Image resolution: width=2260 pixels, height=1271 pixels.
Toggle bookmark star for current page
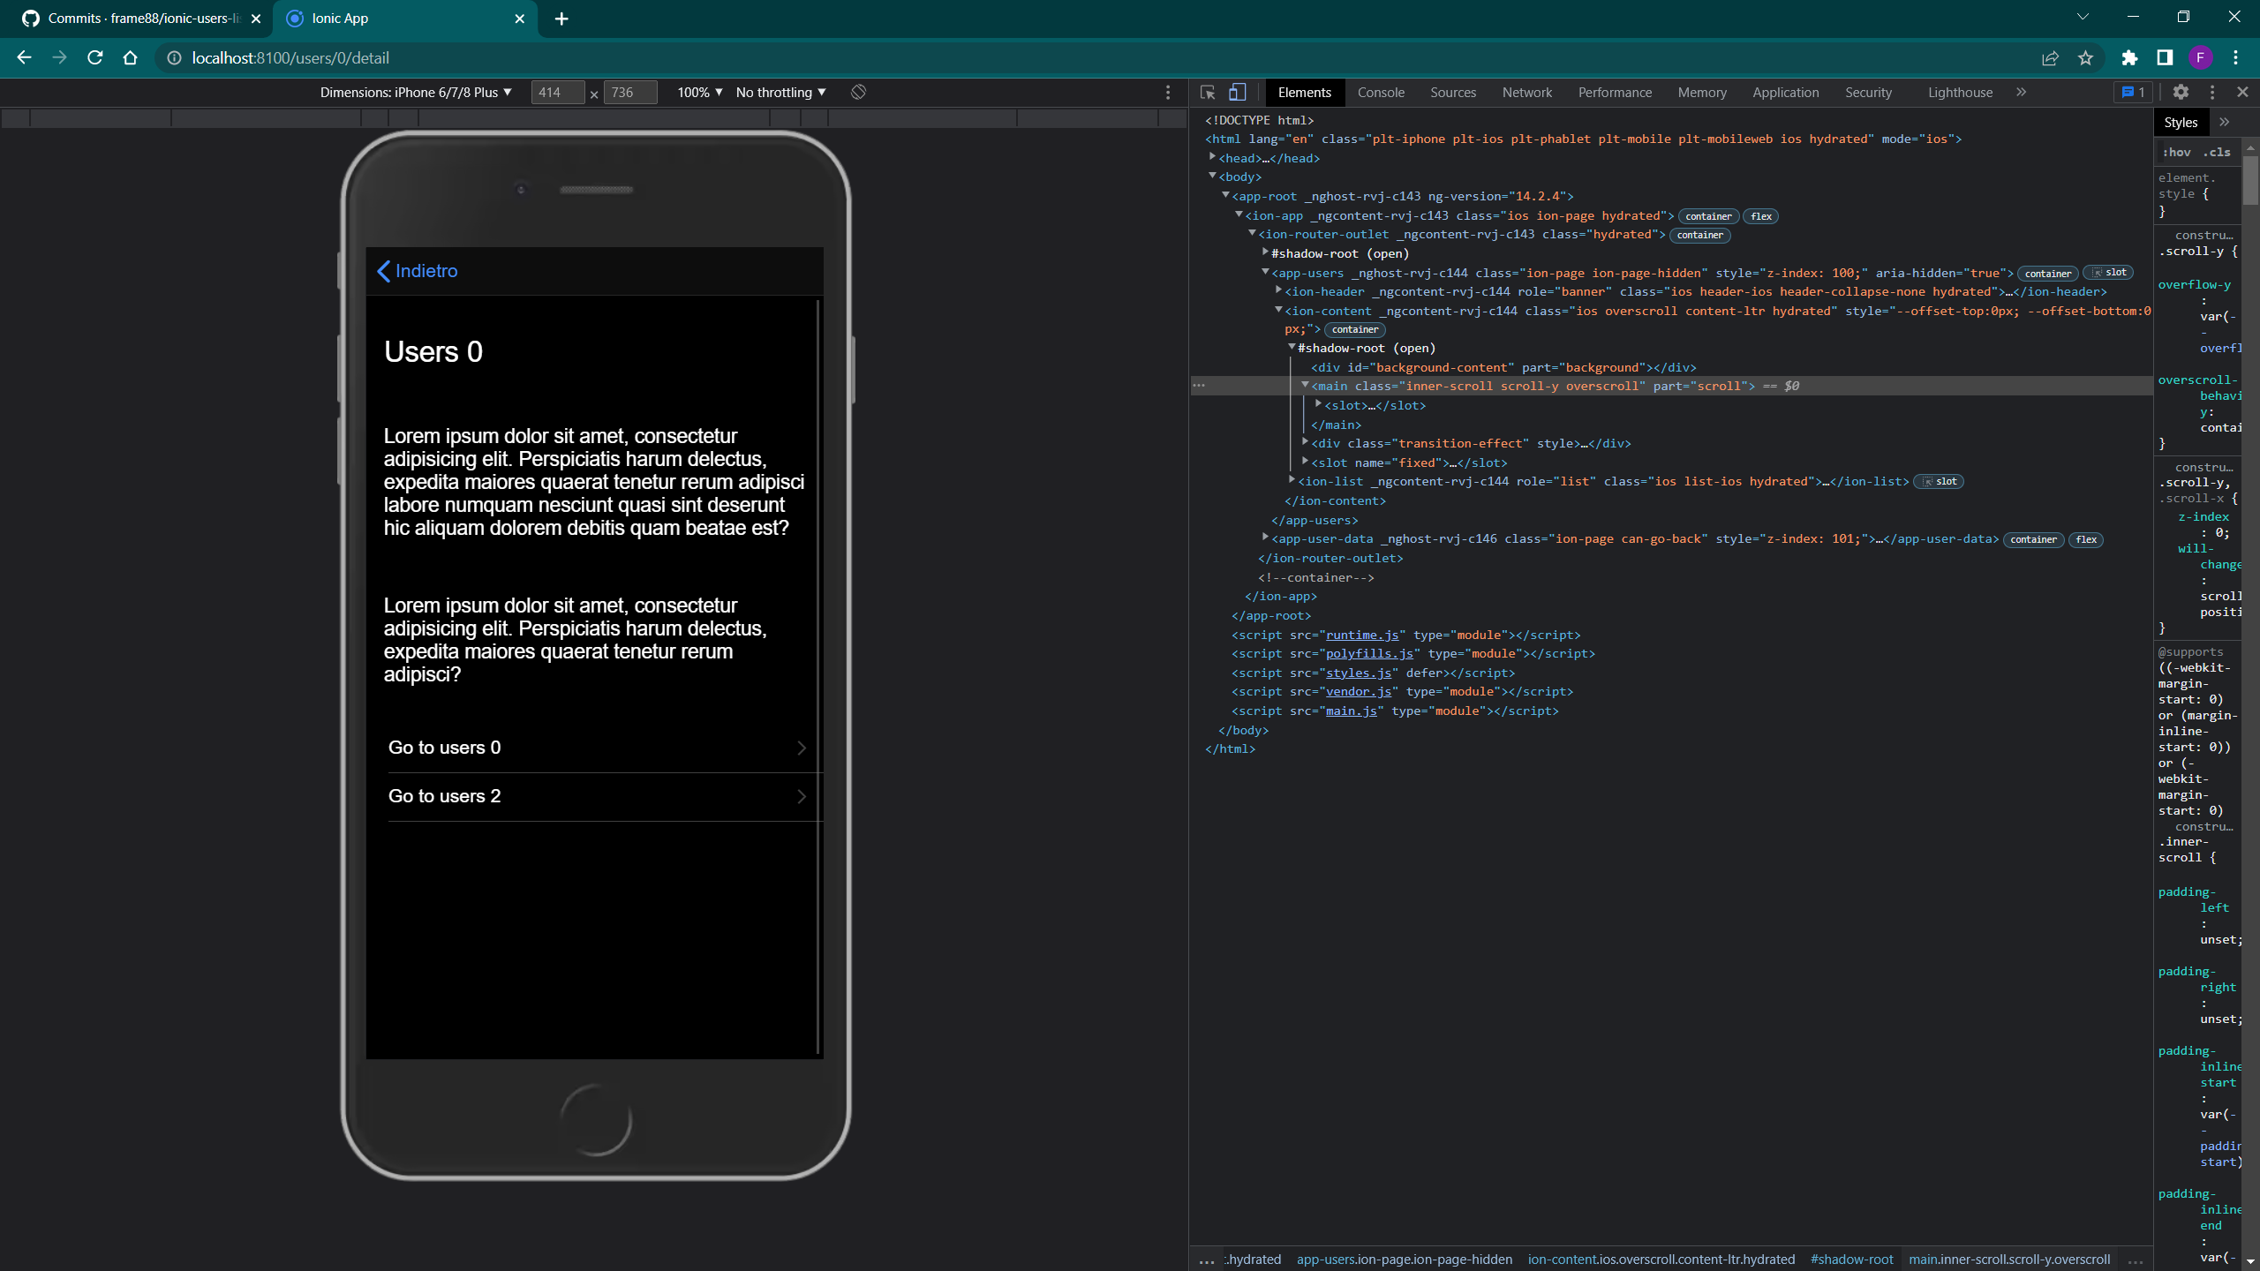(2085, 58)
